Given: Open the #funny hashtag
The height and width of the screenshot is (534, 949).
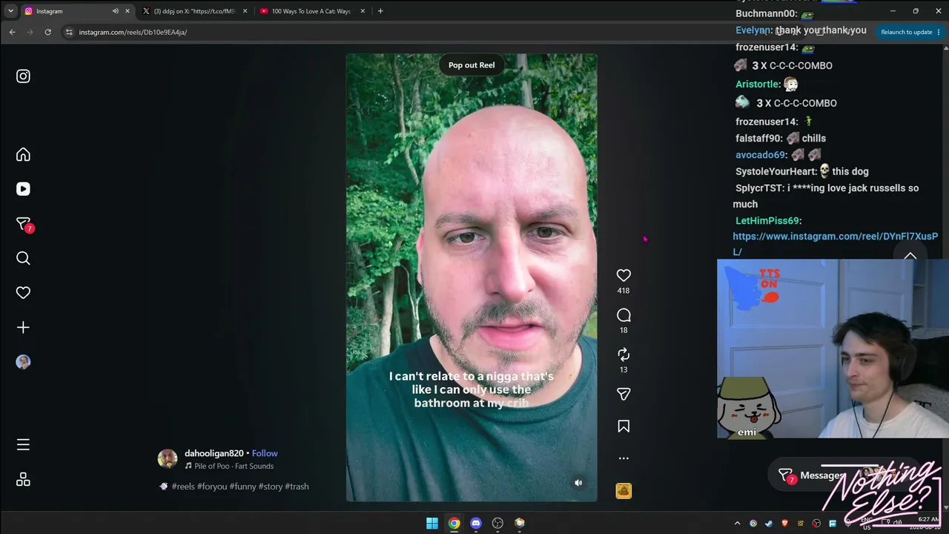Looking at the screenshot, I should (x=242, y=487).
